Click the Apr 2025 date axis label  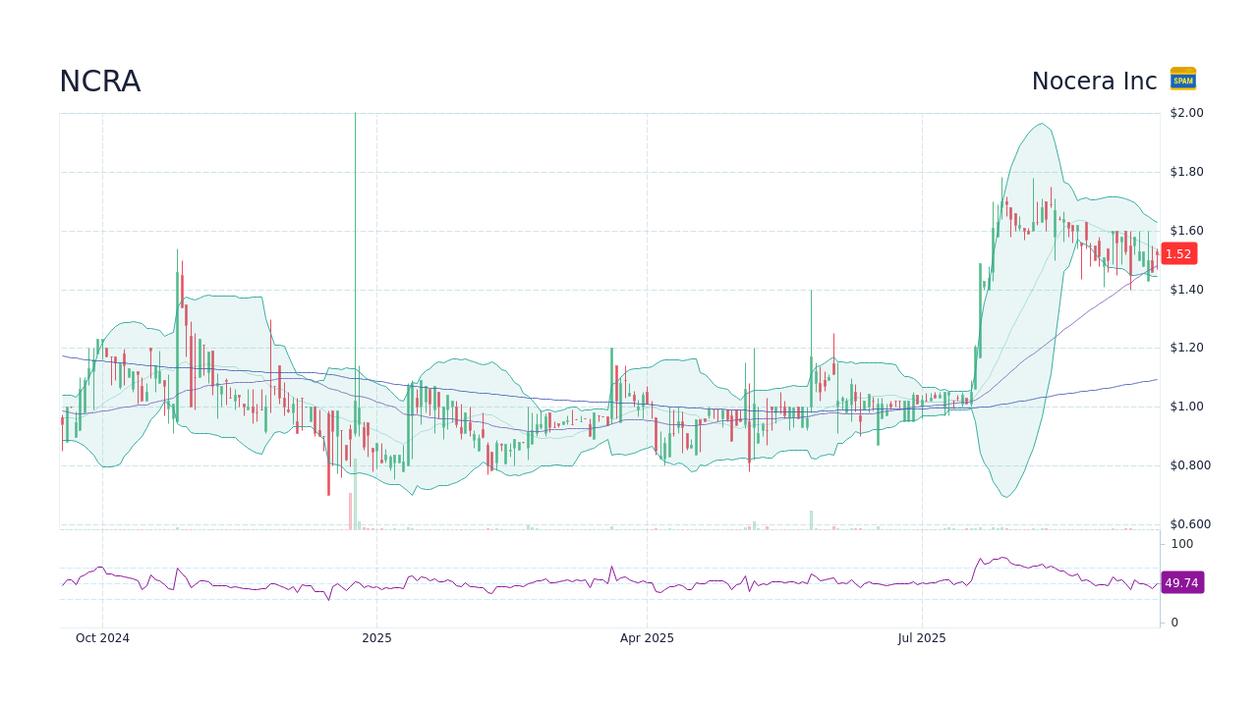647,638
